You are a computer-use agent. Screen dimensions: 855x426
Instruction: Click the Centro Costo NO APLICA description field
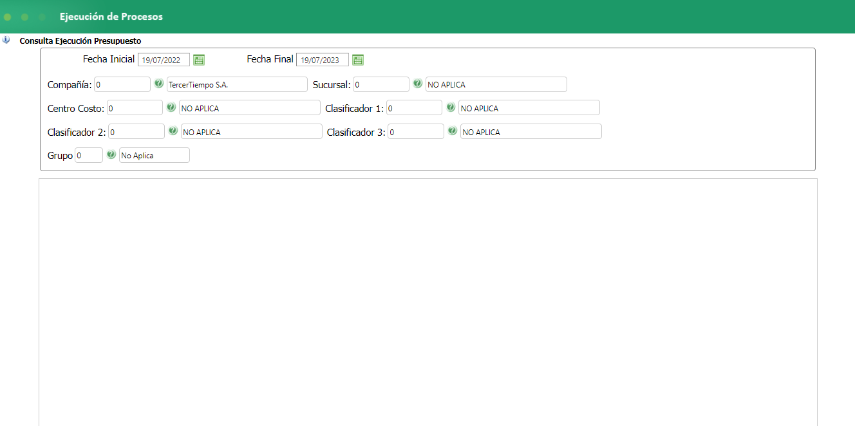click(x=250, y=107)
